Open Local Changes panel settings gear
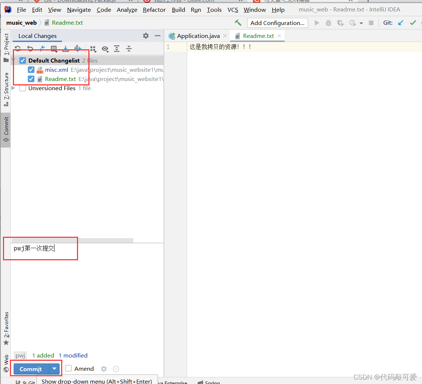This screenshot has width=422, height=384. point(145,36)
